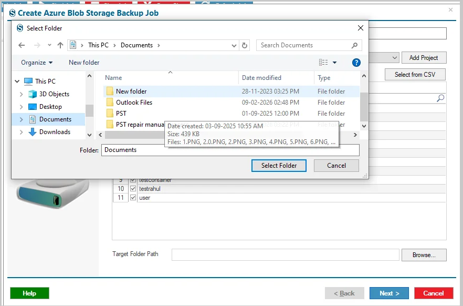The image size is (463, 306).
Task: Click the address bar folder location icon
Action: [73, 45]
